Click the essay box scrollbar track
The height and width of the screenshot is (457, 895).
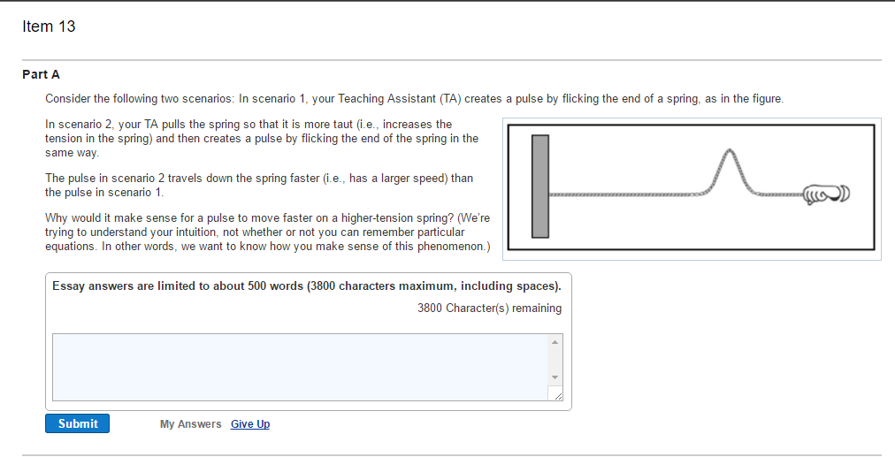click(x=555, y=360)
